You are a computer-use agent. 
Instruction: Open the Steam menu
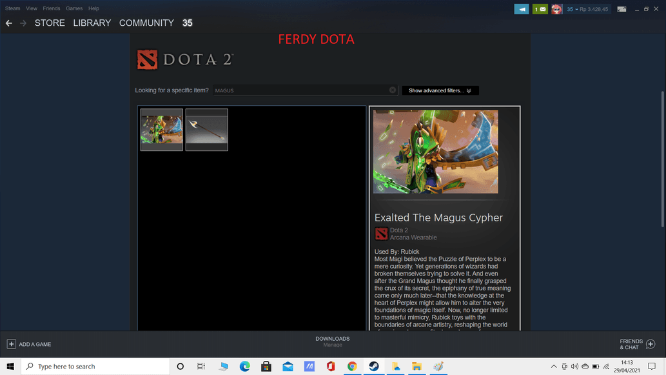pos(13,8)
